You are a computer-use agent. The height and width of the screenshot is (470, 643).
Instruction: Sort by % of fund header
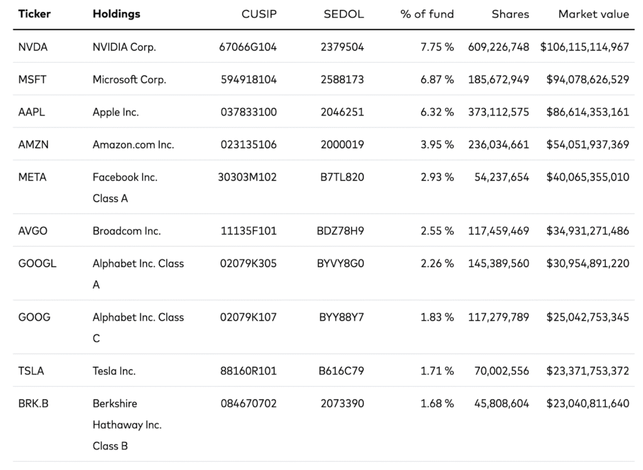click(427, 14)
